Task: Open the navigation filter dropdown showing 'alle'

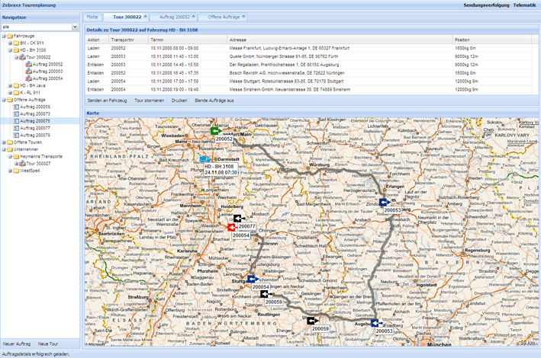Action: [x=75, y=27]
